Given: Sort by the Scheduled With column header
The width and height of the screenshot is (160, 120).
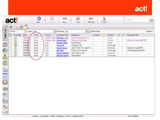Looking at the screenshot, I should coord(64,35).
